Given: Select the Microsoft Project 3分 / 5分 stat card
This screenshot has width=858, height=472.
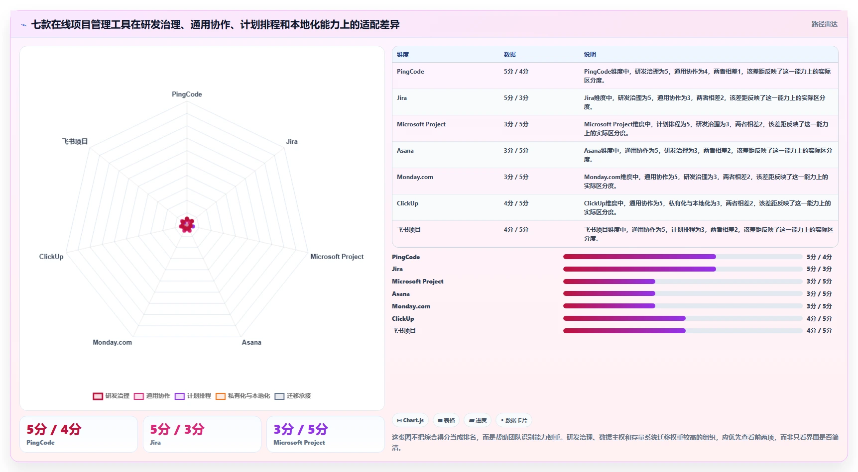Looking at the screenshot, I should 326,434.
